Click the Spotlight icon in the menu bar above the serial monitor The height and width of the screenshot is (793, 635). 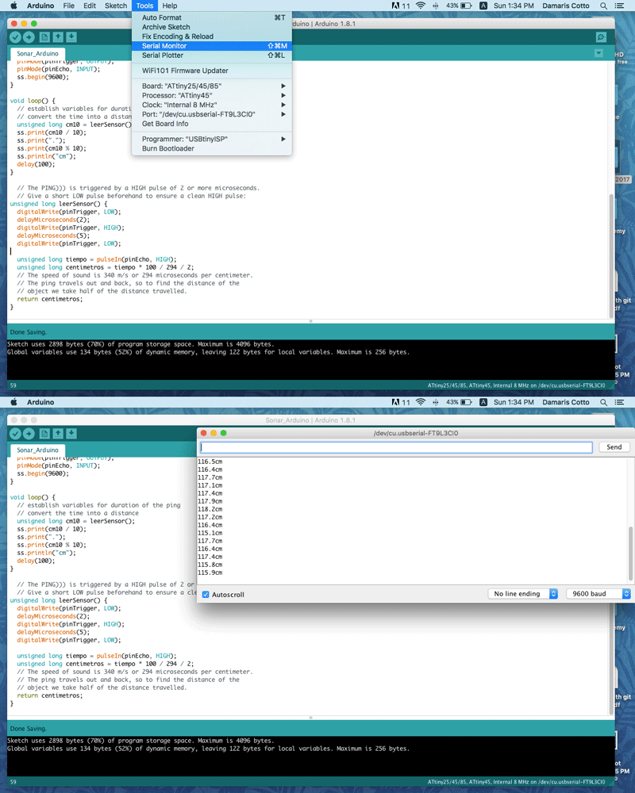pos(603,402)
